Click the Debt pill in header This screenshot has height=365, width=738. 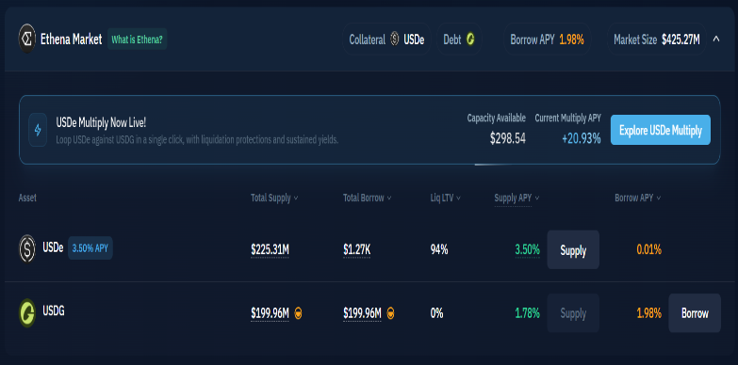coord(459,40)
